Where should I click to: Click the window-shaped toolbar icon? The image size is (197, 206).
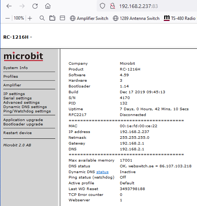62,18
